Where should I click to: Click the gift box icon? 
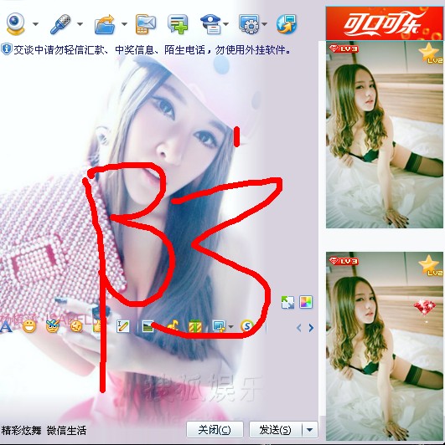coord(195,326)
